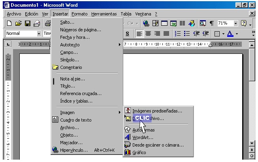Open the Ver menu
The width and height of the screenshot is (258, 162).
click(45, 14)
